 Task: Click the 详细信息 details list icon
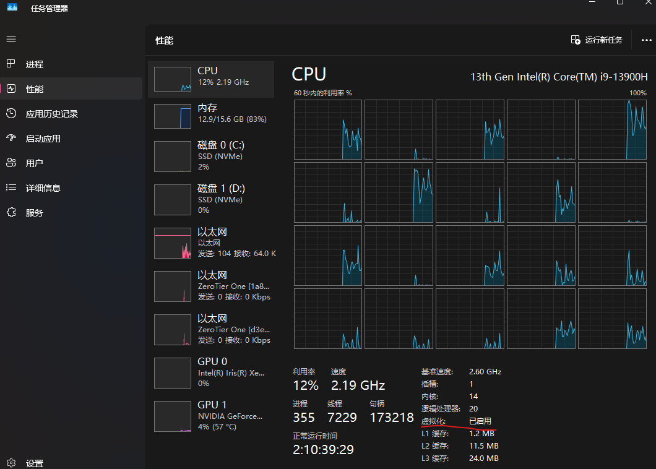pyautogui.click(x=11, y=187)
